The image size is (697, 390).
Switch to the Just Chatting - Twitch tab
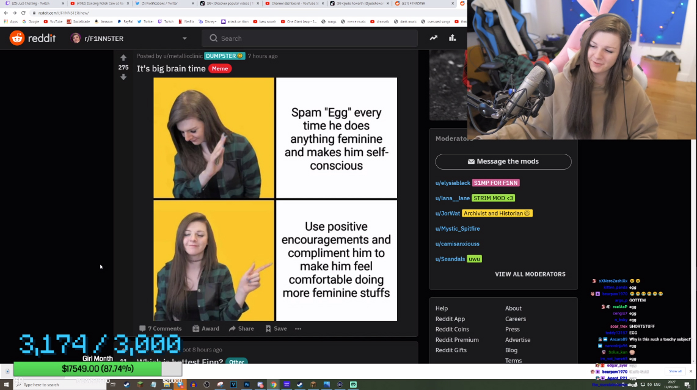pos(34,4)
